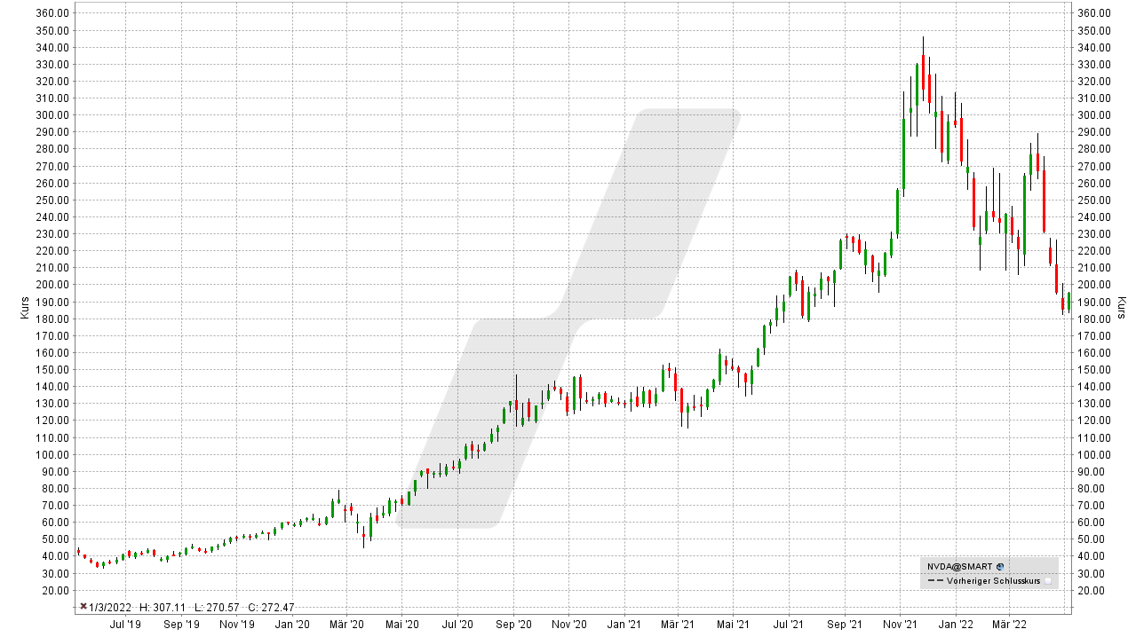
Task: Click the Jul '21 date label
Action: coord(789,625)
